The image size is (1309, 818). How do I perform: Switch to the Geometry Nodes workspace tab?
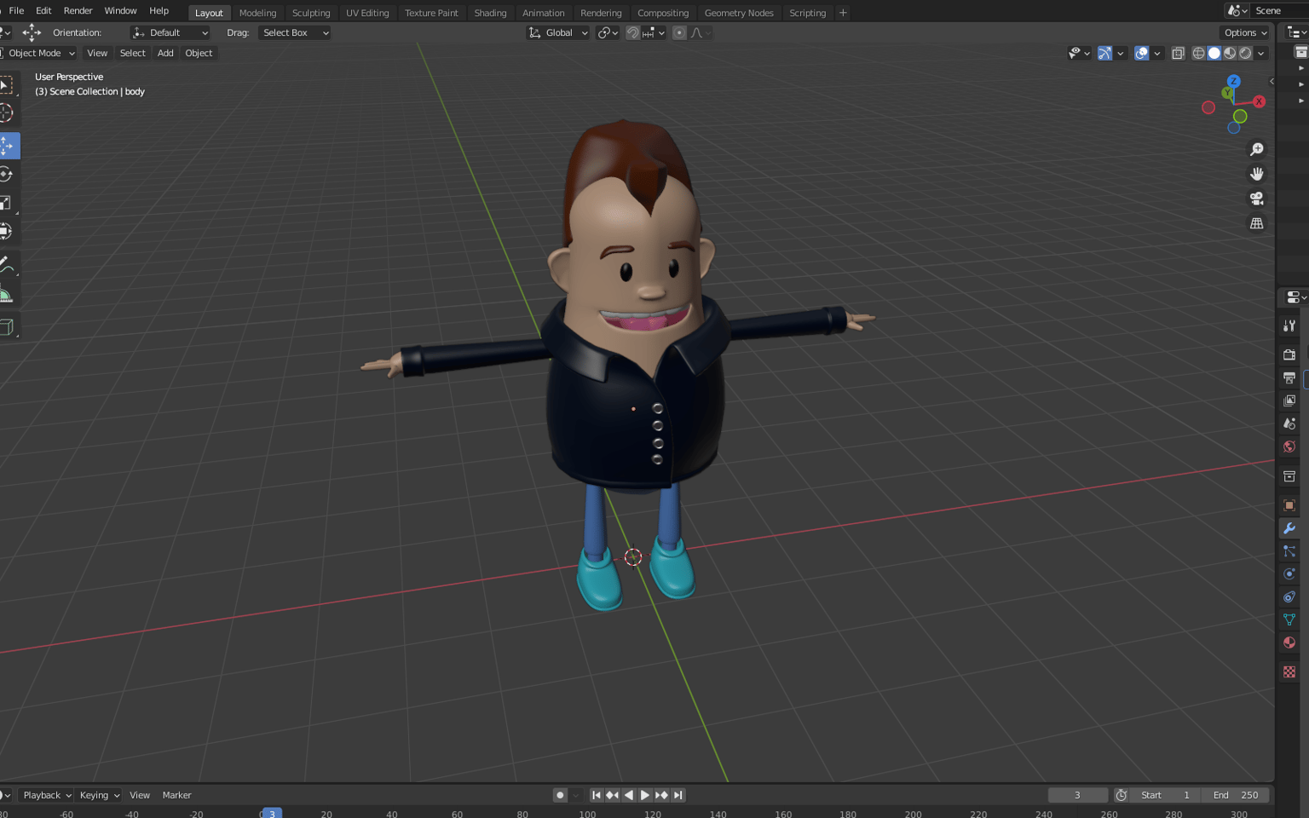(739, 13)
